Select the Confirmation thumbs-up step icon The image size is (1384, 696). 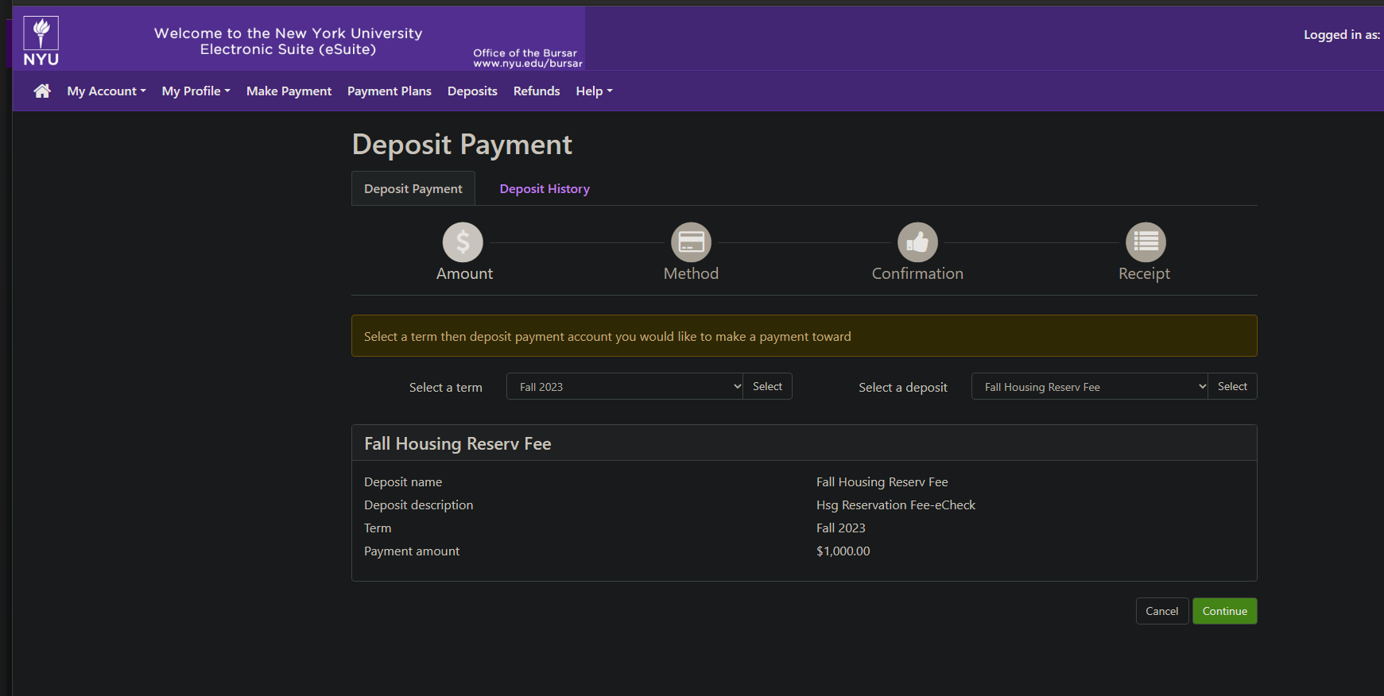pyautogui.click(x=917, y=242)
